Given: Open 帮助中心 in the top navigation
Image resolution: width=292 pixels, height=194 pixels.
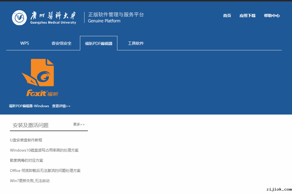Looking at the screenshot, I should click(x=272, y=16).
